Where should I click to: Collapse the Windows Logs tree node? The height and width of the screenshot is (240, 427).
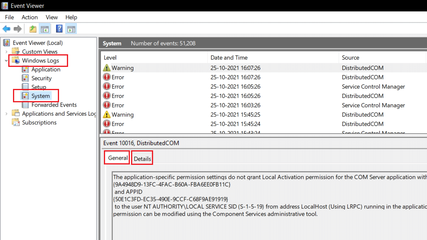pyautogui.click(x=6, y=61)
